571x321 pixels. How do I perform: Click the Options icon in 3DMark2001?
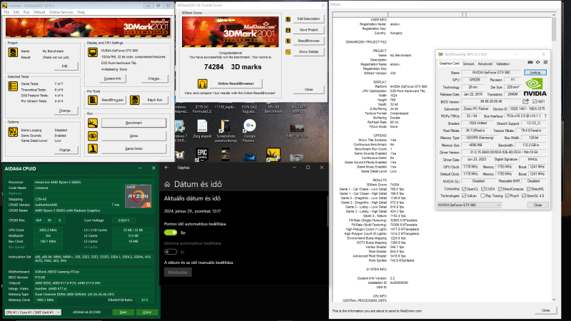click(13, 132)
